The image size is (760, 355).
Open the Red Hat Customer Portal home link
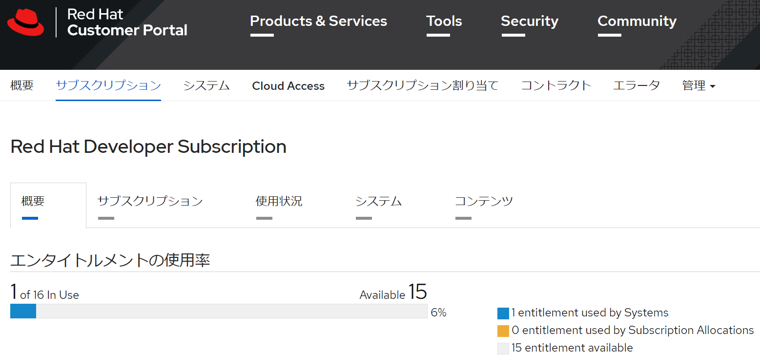(127, 22)
